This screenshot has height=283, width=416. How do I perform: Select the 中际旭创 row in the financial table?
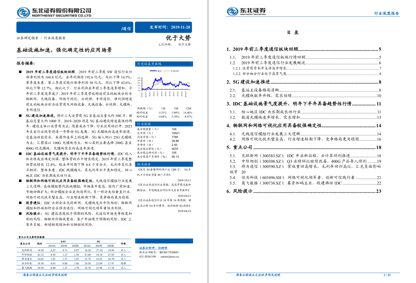point(73,255)
